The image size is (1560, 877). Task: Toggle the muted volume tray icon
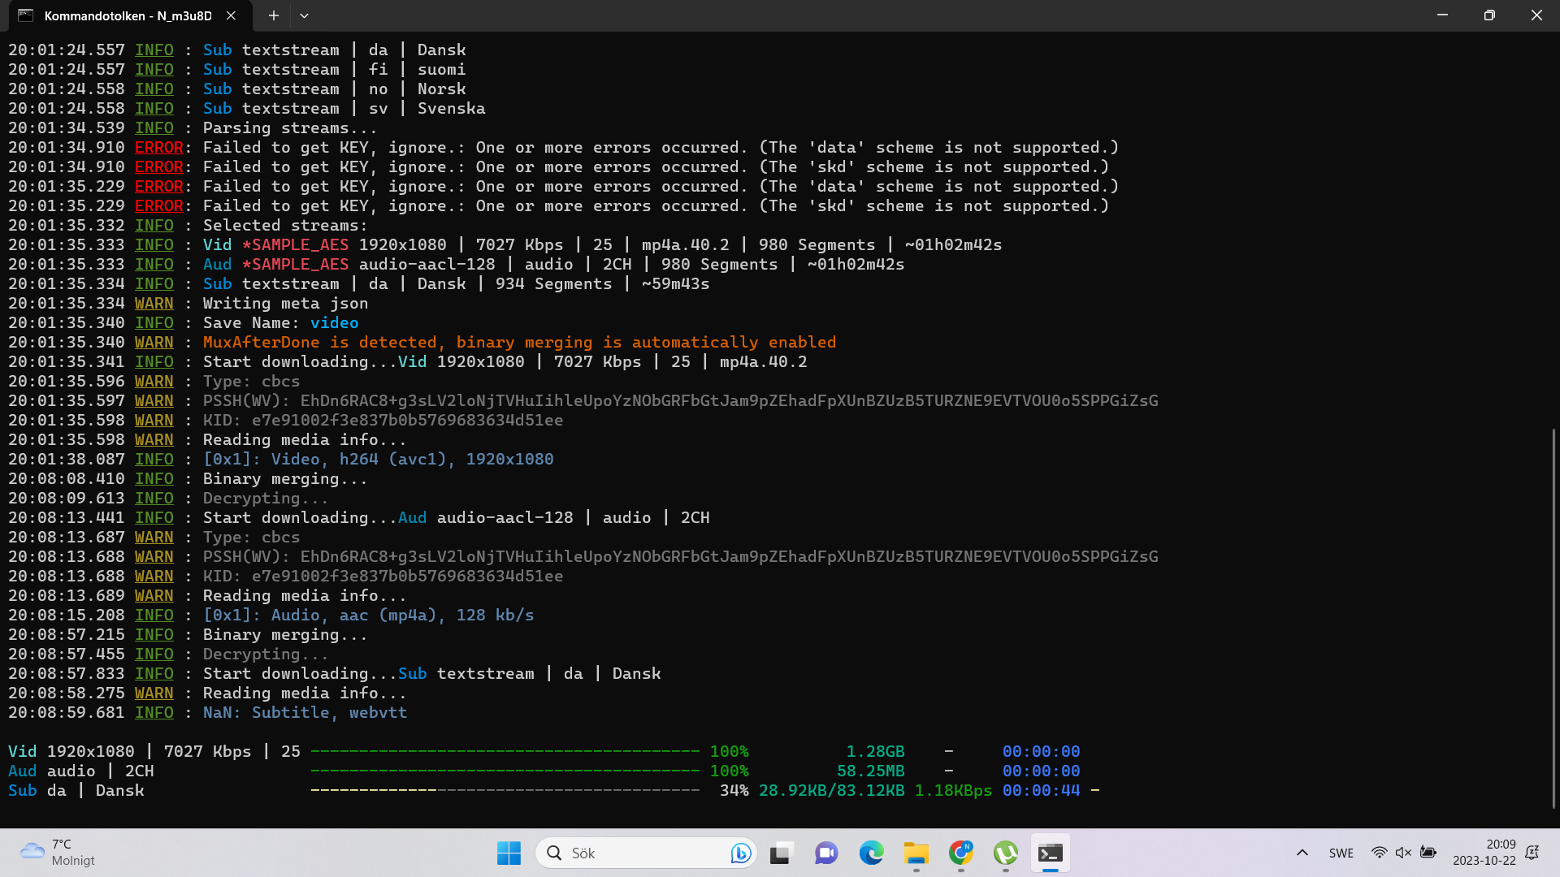[1403, 853]
